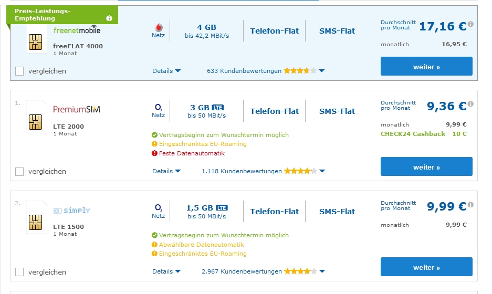Click the PremiumSIM logo
Viewport: 492px width, 294px height.
pyautogui.click(x=77, y=109)
